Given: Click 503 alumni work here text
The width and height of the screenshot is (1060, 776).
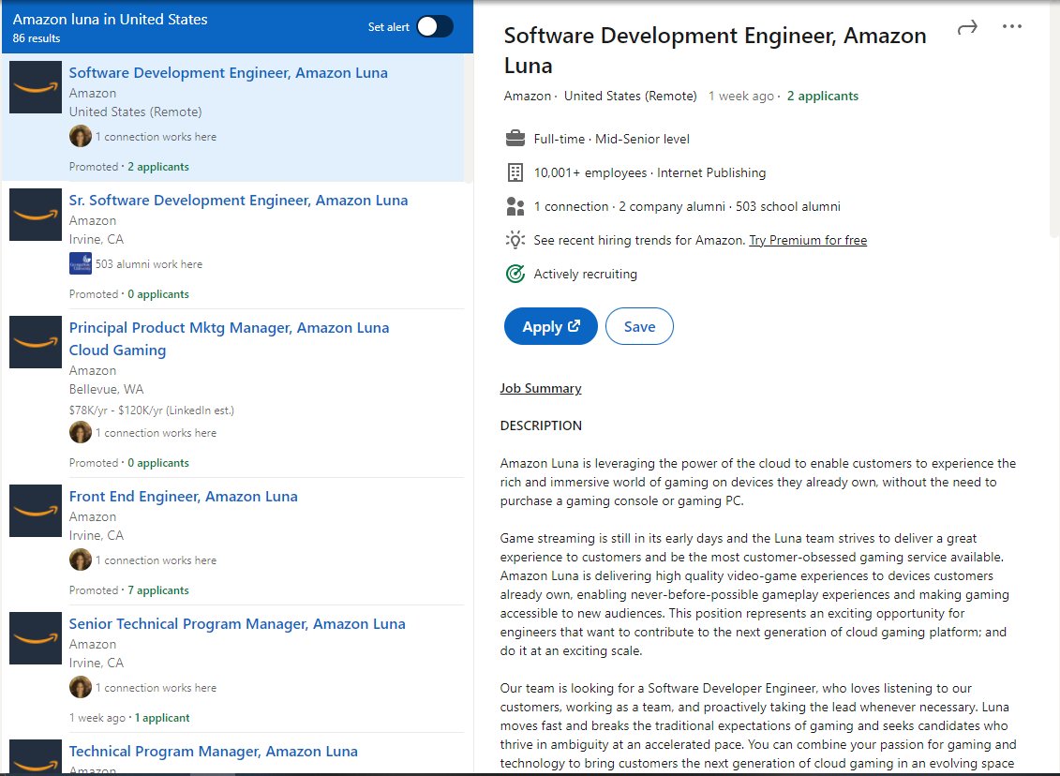Looking at the screenshot, I should pos(149,264).
